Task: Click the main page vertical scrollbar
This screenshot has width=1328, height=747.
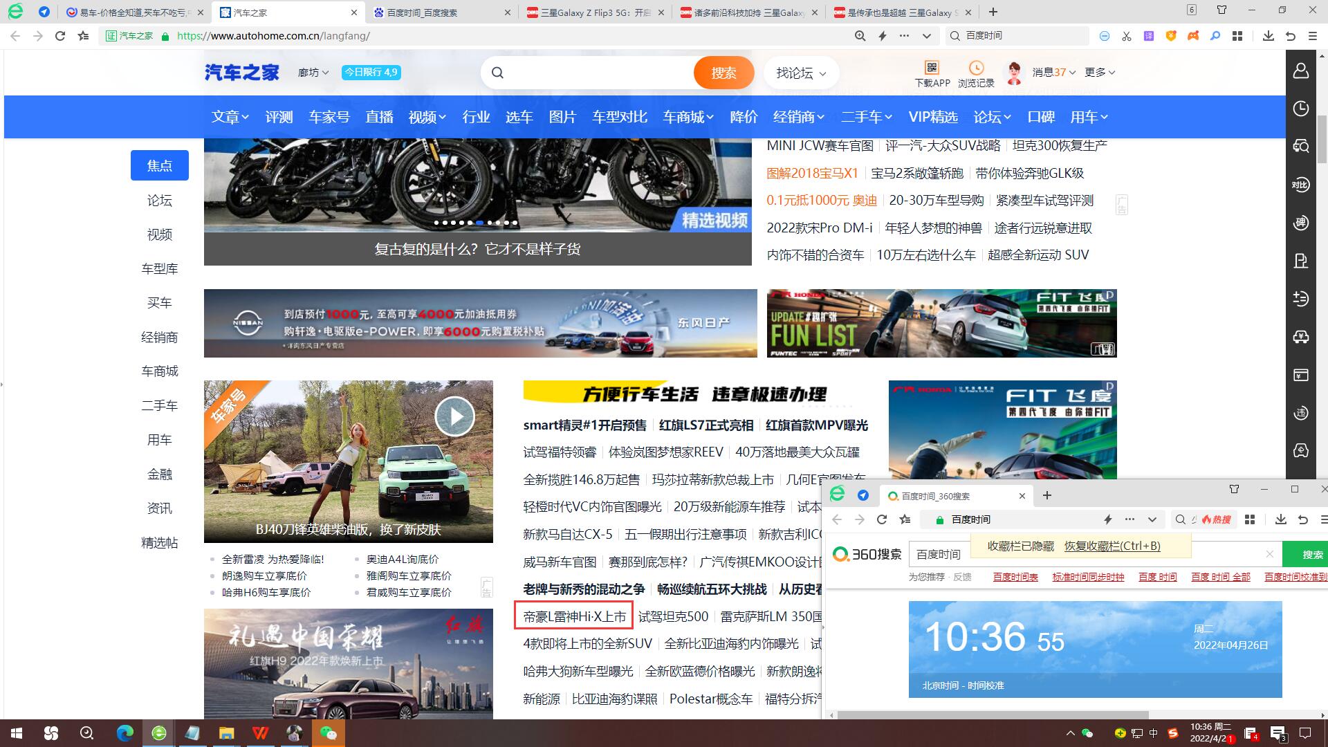Action: click(x=1322, y=138)
